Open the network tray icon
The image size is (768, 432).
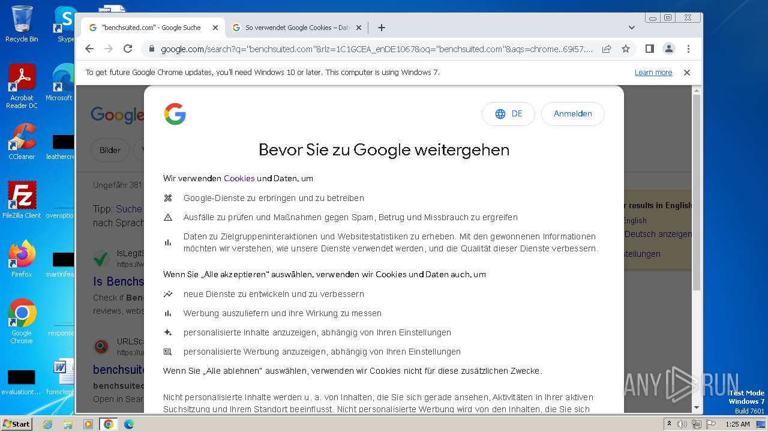click(x=697, y=424)
